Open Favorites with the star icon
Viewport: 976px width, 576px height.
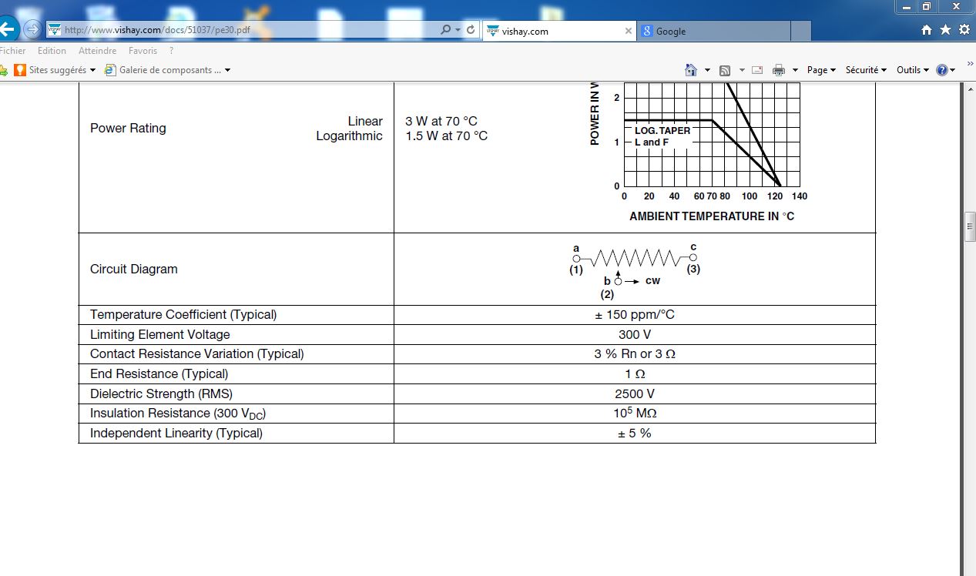coord(945,30)
